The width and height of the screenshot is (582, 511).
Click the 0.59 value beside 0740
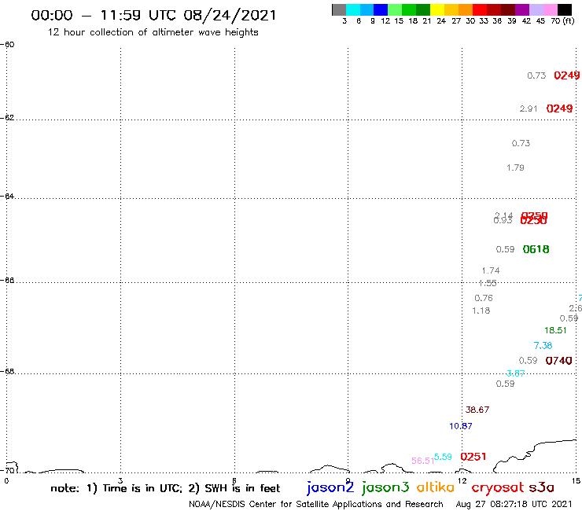529,360
